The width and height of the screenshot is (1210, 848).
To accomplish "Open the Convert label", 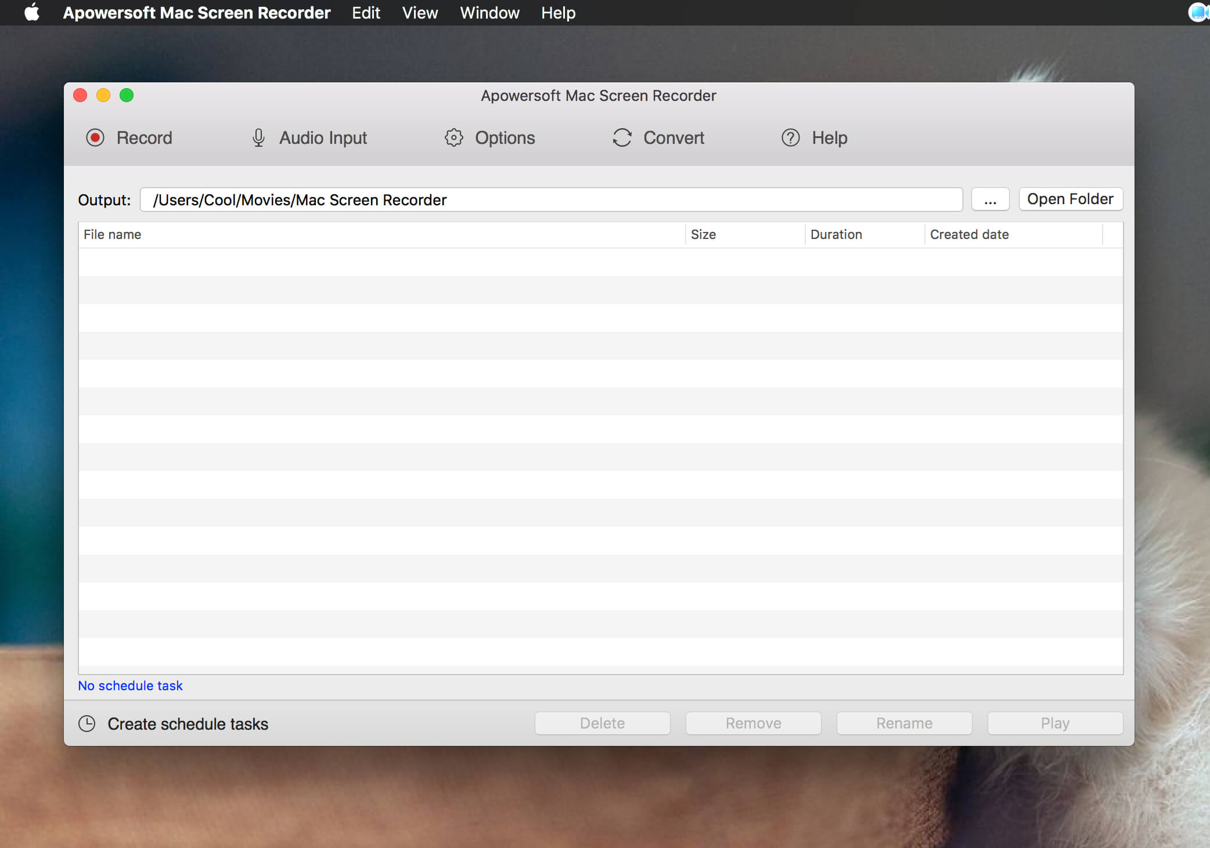I will click(674, 137).
